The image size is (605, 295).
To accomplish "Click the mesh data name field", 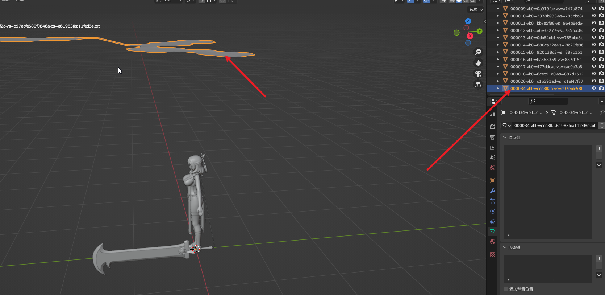I will (554, 126).
